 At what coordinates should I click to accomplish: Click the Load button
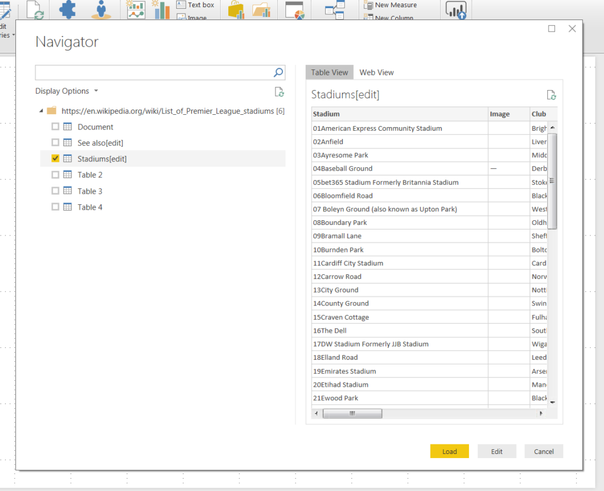449,452
